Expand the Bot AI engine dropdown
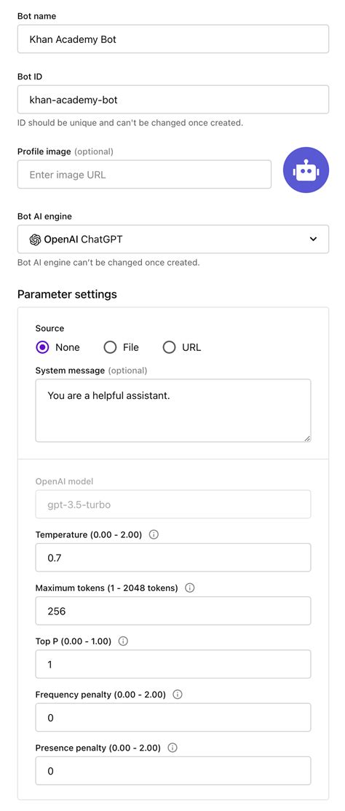The height and width of the screenshot is (811, 345). (x=173, y=239)
